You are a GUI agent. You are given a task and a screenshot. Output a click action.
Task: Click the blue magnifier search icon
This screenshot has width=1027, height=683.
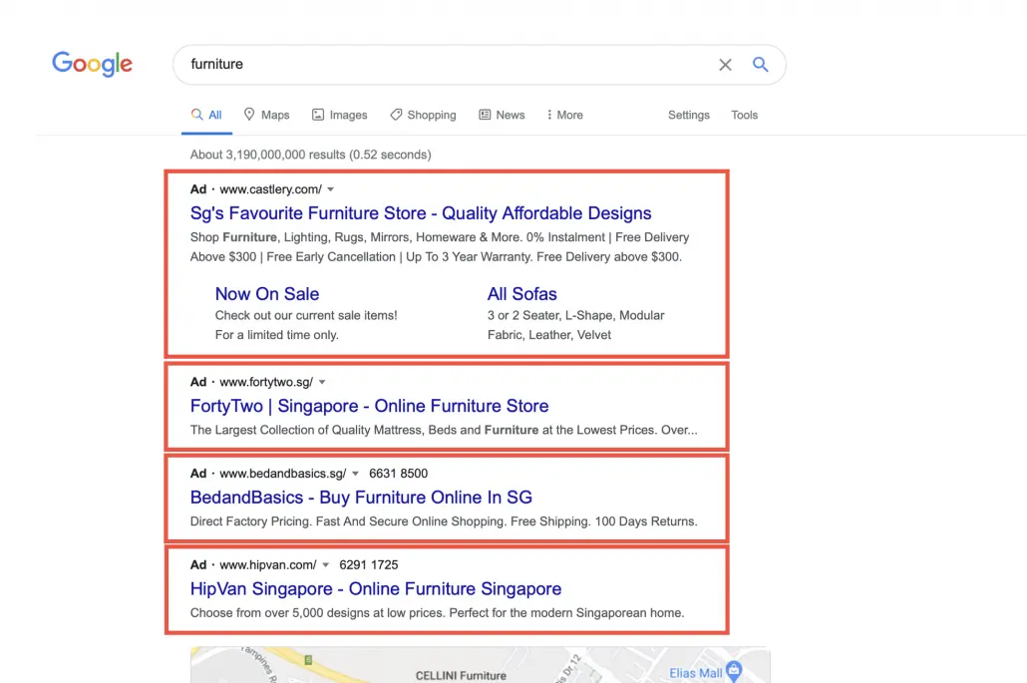(x=760, y=64)
